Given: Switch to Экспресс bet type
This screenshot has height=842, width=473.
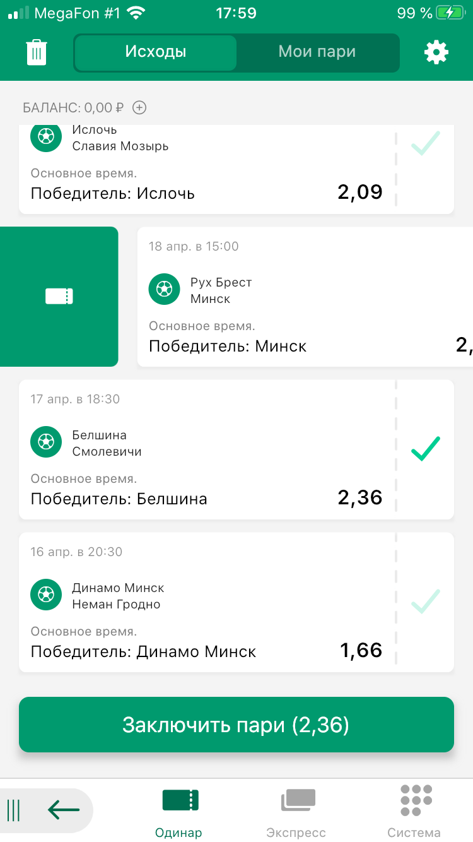Looking at the screenshot, I should click(296, 811).
